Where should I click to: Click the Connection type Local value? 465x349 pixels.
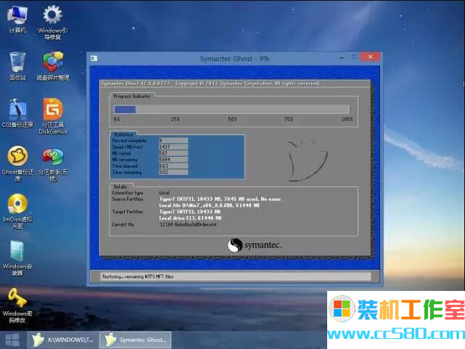click(x=164, y=193)
